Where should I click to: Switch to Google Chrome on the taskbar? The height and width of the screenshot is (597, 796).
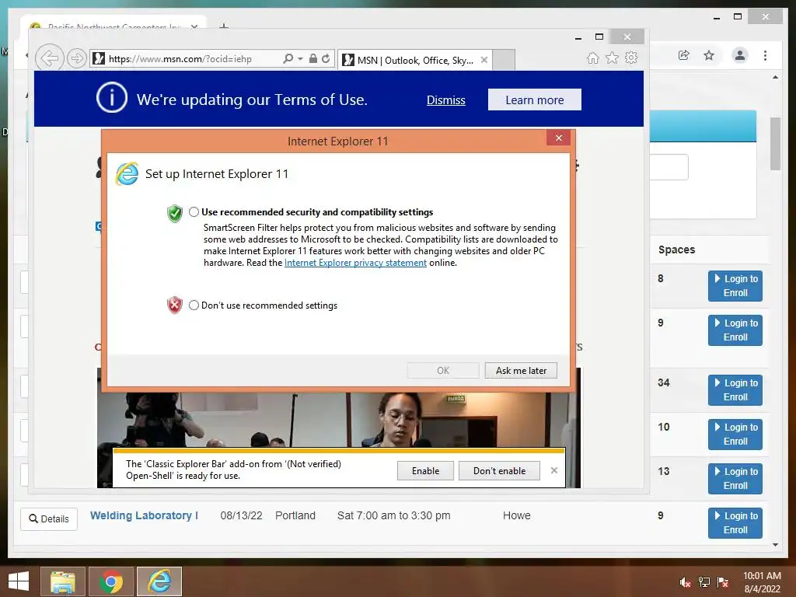click(111, 581)
